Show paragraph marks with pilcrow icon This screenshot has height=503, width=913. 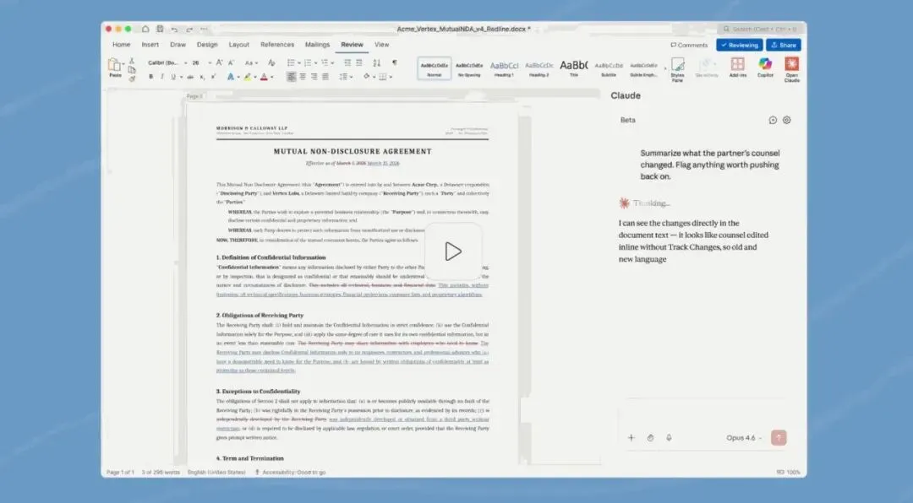[x=394, y=62]
